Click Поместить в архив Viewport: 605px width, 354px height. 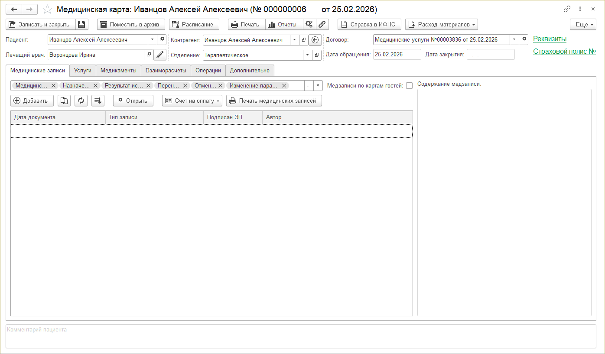pyautogui.click(x=131, y=24)
